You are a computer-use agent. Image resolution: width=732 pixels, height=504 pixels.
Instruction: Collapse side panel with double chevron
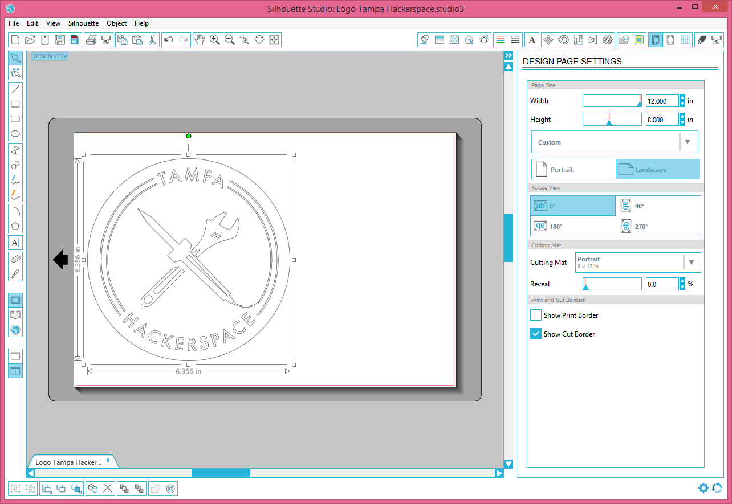tap(509, 55)
